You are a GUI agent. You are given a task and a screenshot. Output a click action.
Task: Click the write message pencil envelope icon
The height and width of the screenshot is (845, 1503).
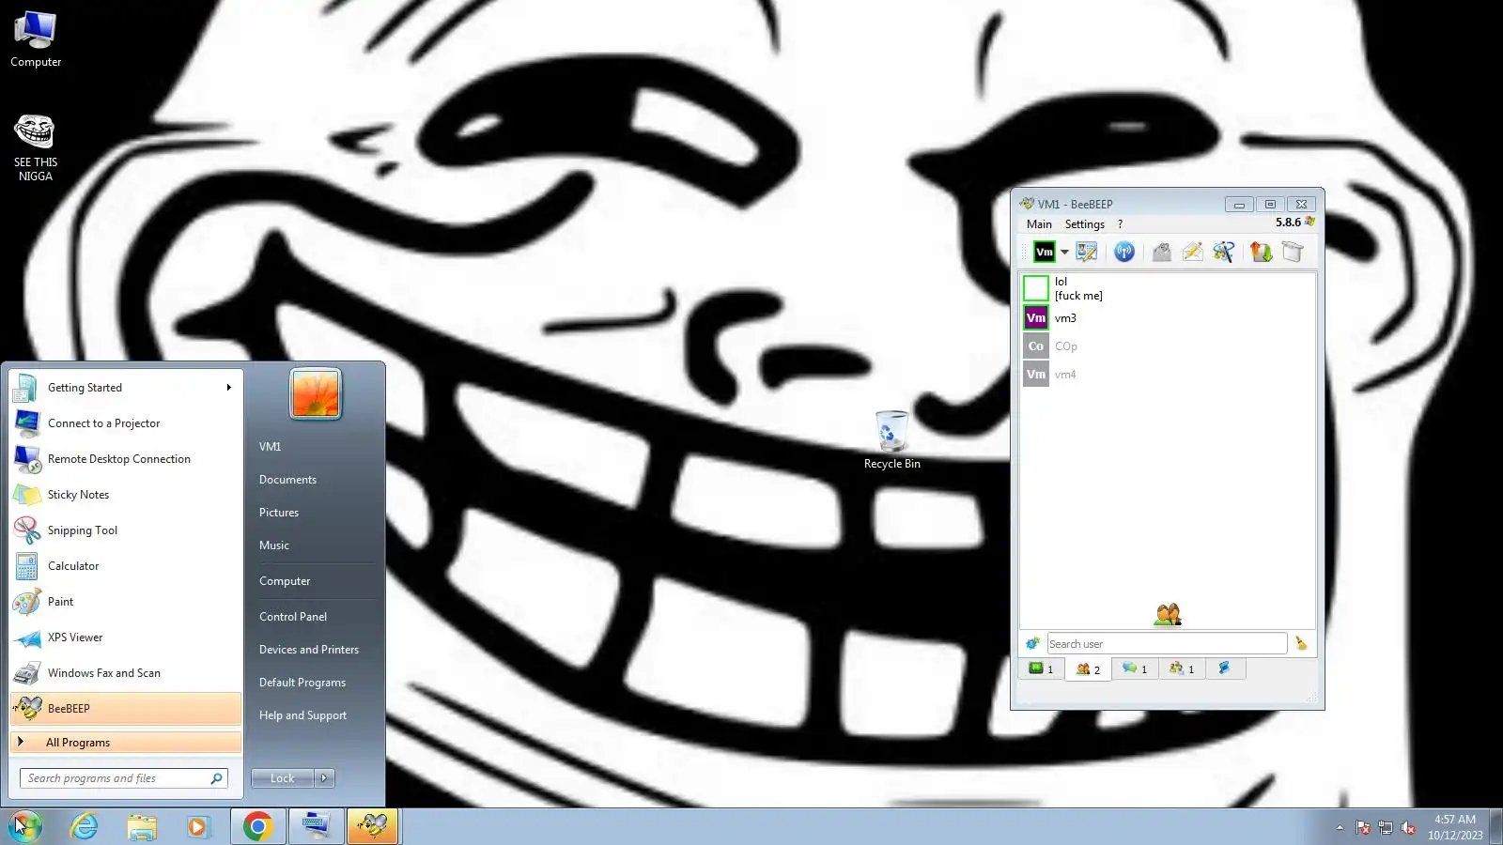(1193, 252)
